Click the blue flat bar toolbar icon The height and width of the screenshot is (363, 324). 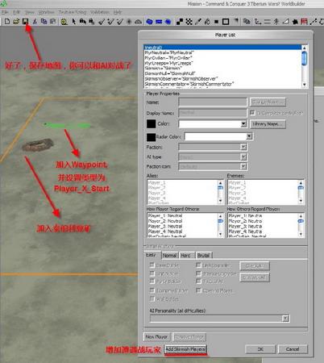point(159,22)
